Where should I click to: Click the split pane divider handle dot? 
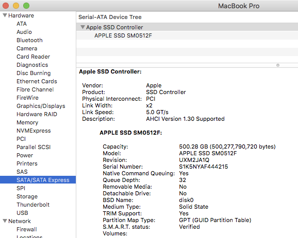click(x=278, y=65)
